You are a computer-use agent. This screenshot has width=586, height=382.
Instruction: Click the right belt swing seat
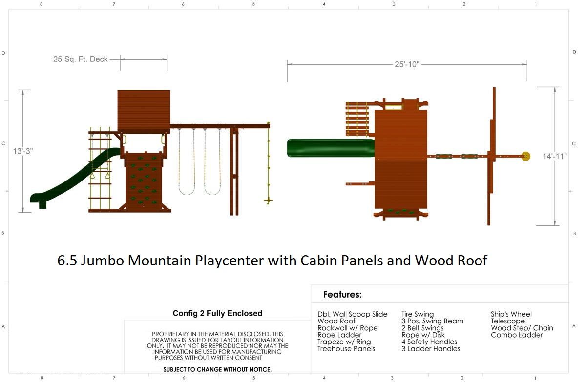click(x=211, y=192)
